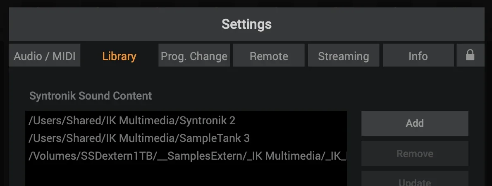
Task: Click the dark backdrop above the Settings dialog
Action: pos(246,4)
